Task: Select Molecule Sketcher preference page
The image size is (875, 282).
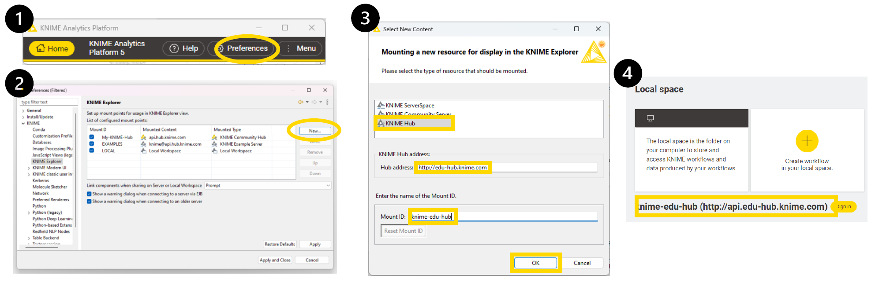Action: (x=50, y=187)
